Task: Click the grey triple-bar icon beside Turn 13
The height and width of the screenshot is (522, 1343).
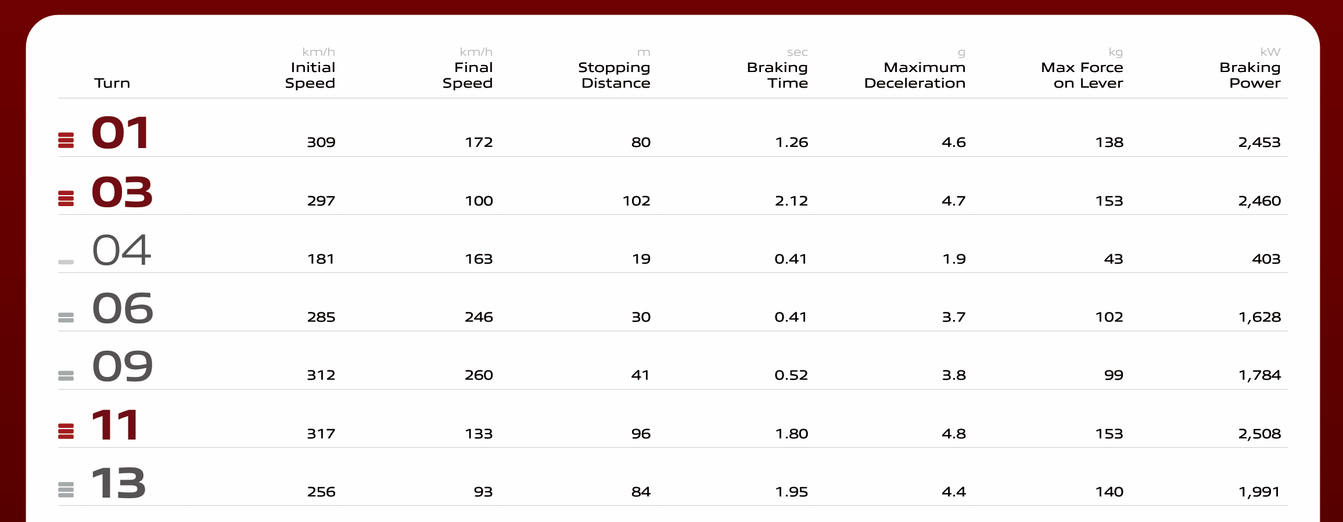Action: click(x=66, y=489)
